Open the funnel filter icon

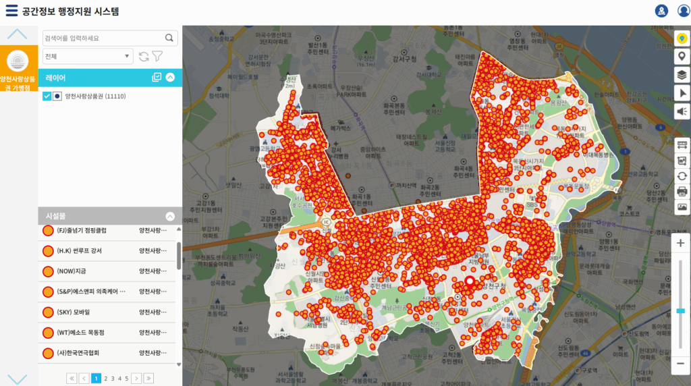coord(157,57)
